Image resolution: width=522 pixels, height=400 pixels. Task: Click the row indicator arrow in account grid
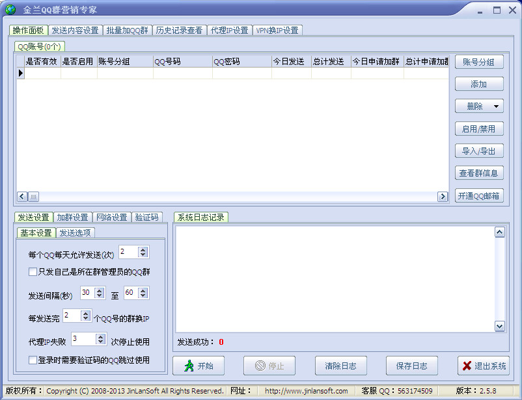tap(21, 73)
